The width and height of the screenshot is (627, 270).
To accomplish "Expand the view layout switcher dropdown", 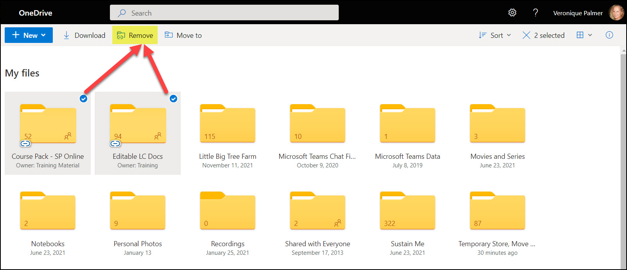I will pos(584,35).
